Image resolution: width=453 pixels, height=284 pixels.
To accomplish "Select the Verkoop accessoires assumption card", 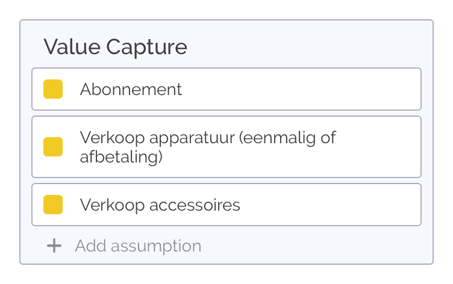I will click(226, 205).
